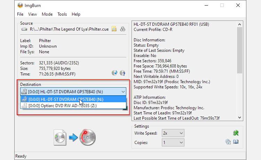This screenshot has height=160, width=261.
Task: Click the '755,779,920 bytes' size value
Action: [55, 69]
